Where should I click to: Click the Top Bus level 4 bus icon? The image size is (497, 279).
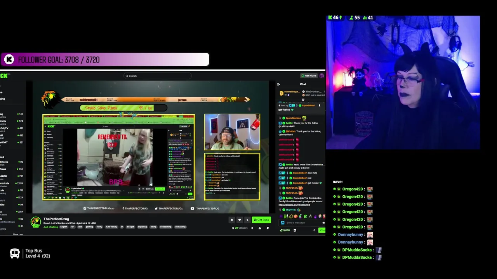15,254
